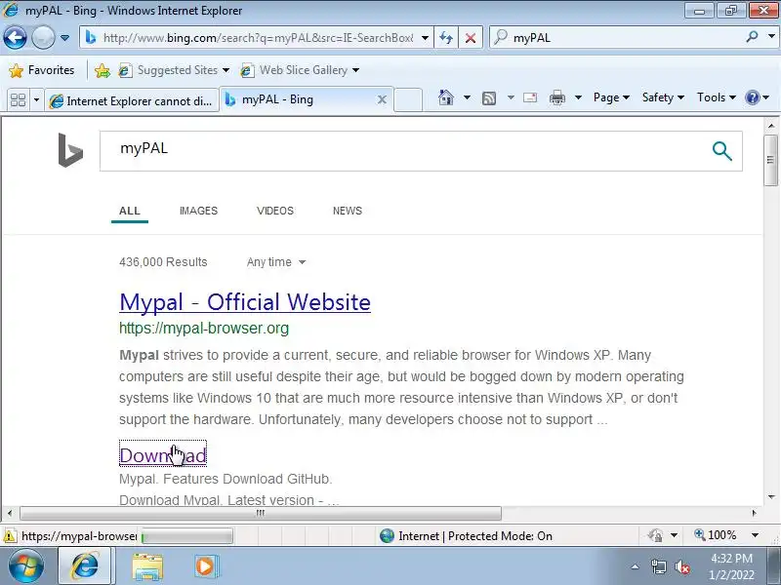781x585 pixels.
Task: Open a new blank tab
Action: [x=408, y=99]
